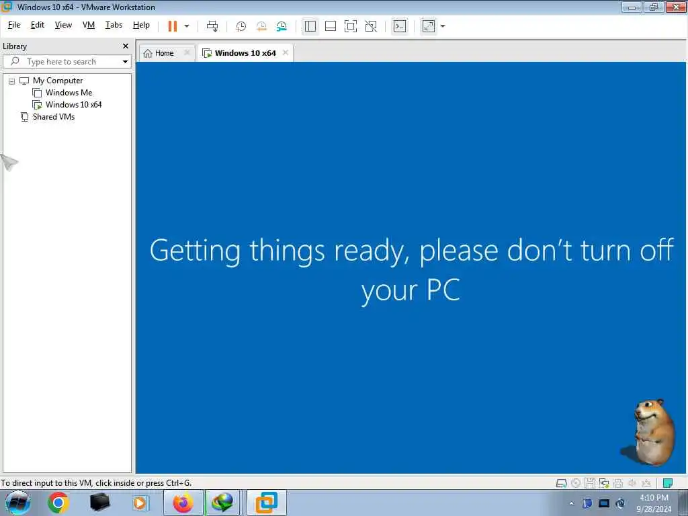
Task: Click the blue shield tray icon
Action: [587, 503]
